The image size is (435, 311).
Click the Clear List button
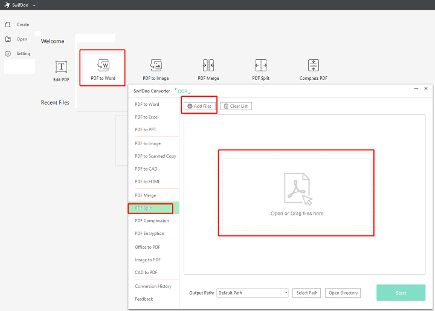[236, 106]
